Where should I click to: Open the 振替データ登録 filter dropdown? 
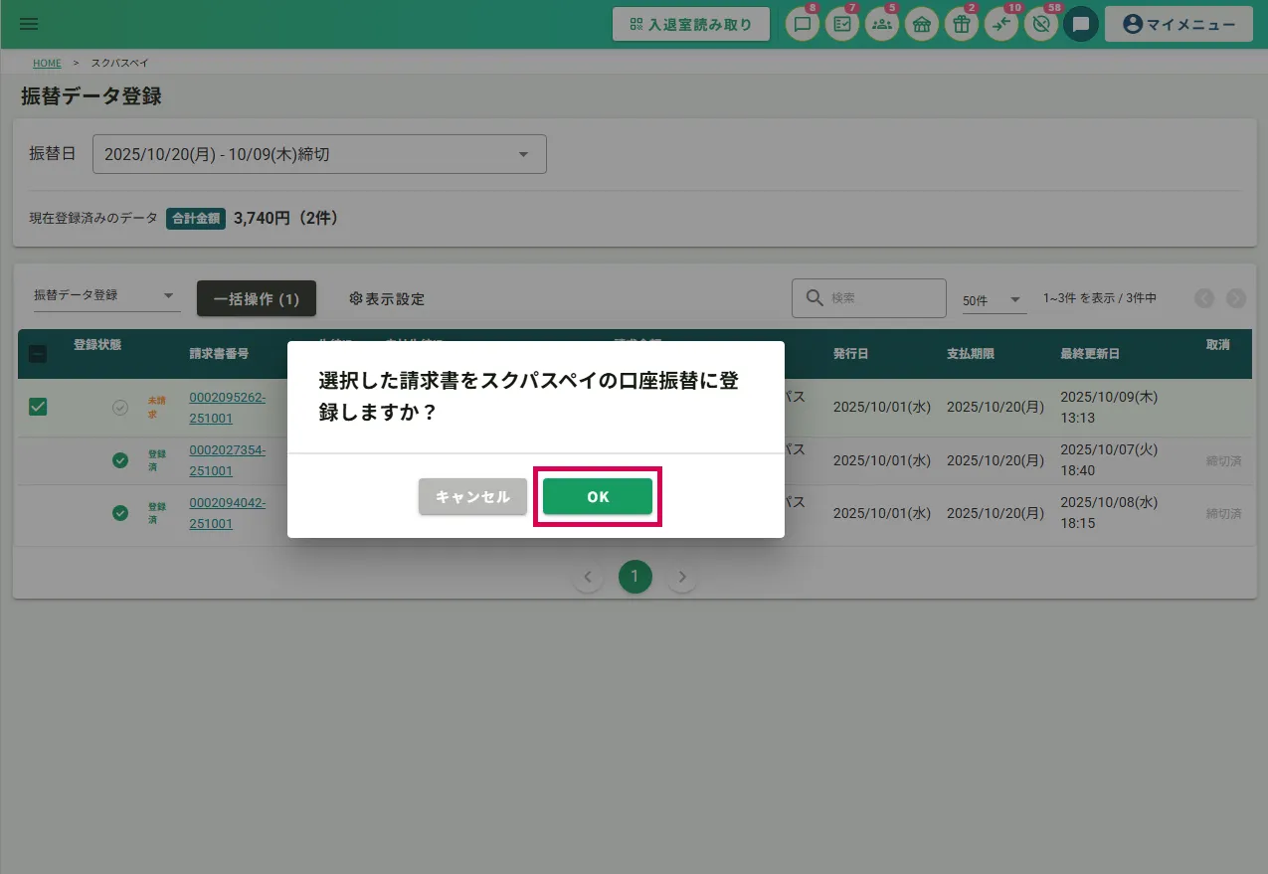click(105, 295)
